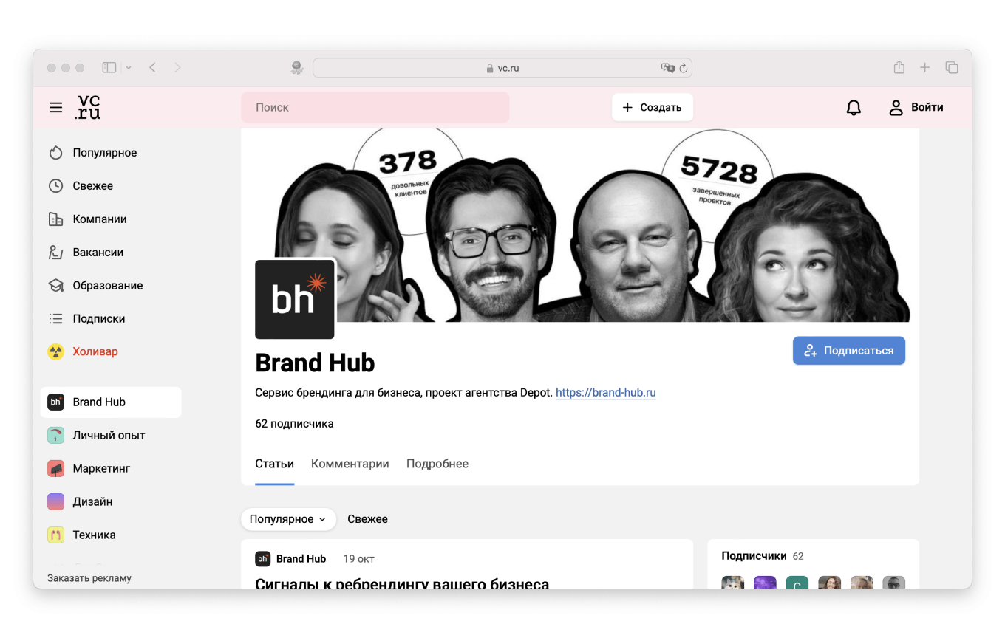Open Образование via its sidebar icon
Viewport: 1005px width, 638px height.
pyautogui.click(x=55, y=285)
